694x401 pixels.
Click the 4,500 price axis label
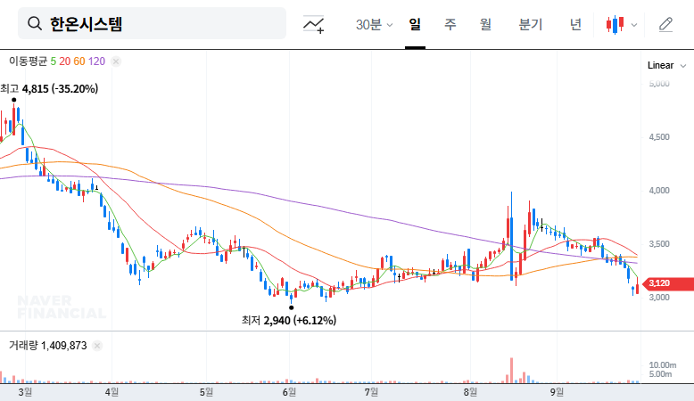659,137
